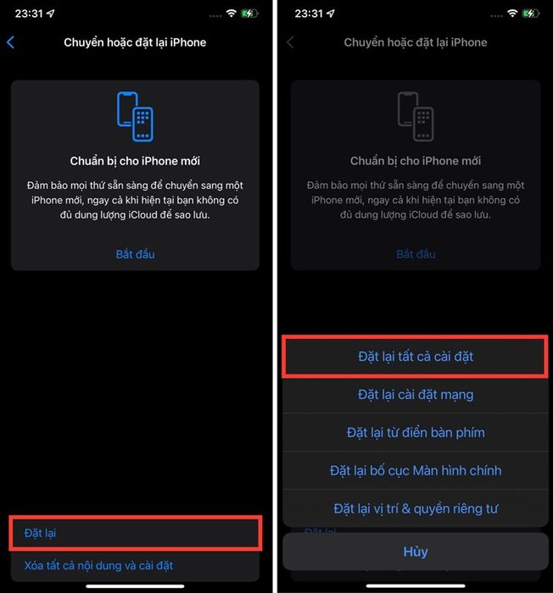Pick Đặt lại vị trí & quyền riêng tư
The height and width of the screenshot is (593, 553).
(x=416, y=508)
